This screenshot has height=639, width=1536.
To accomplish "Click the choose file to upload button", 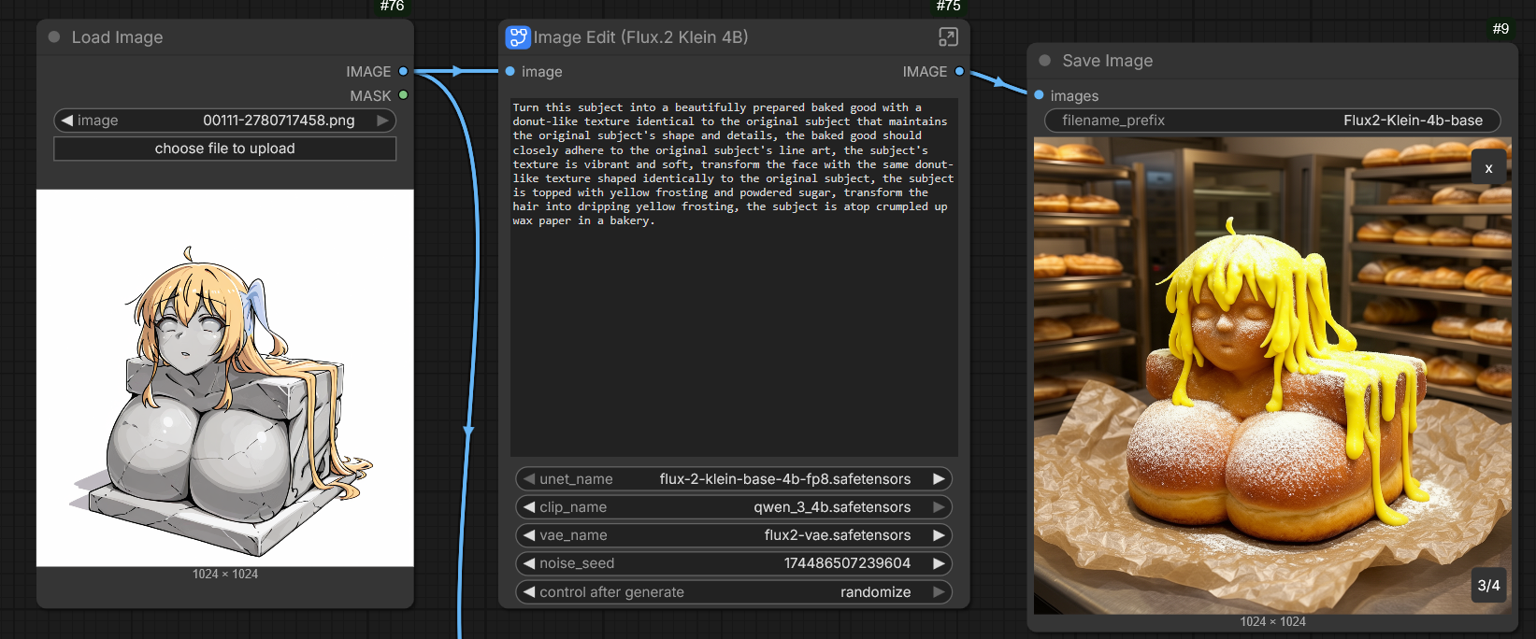I will 225,149.
